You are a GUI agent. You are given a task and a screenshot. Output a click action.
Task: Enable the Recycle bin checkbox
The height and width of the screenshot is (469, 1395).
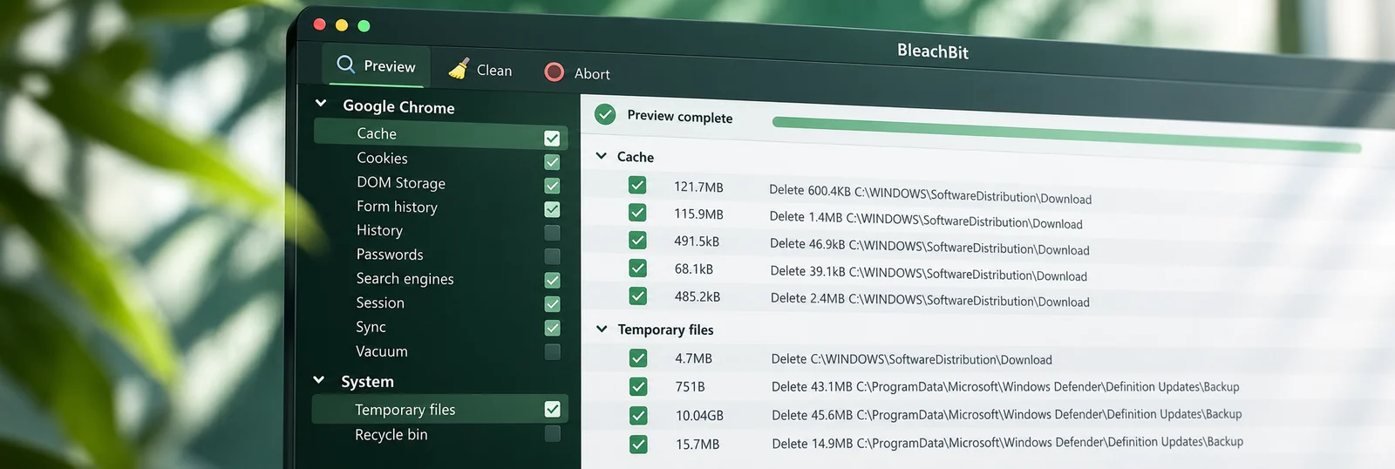[552, 433]
